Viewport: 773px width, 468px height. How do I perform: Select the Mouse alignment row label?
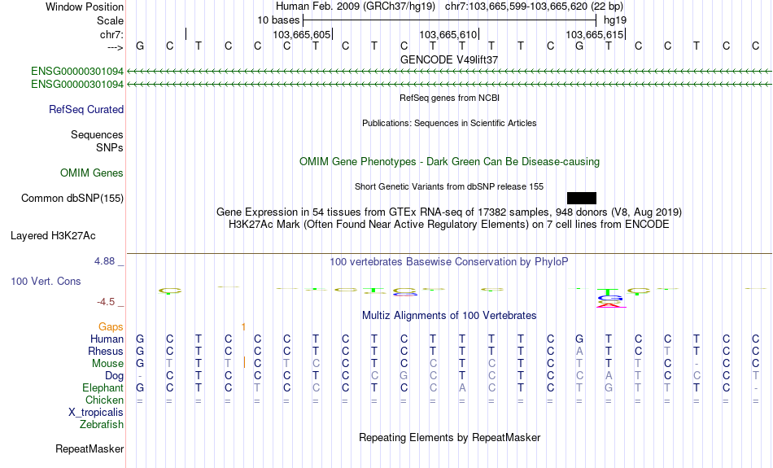point(108,364)
